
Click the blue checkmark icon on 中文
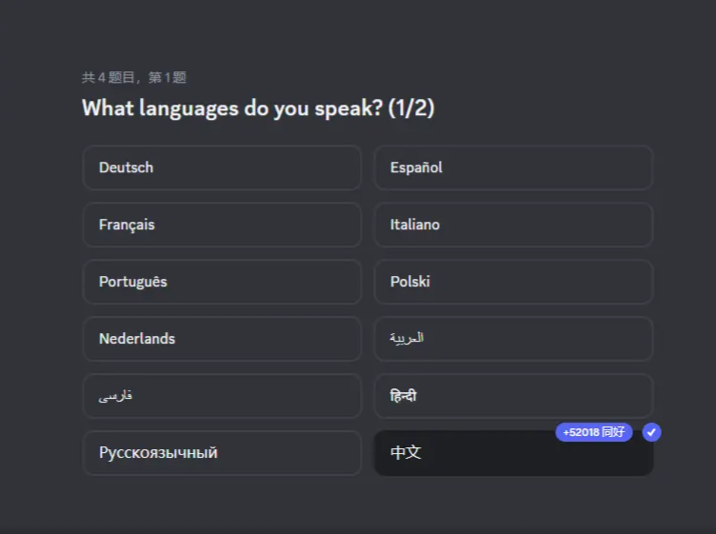click(x=651, y=432)
